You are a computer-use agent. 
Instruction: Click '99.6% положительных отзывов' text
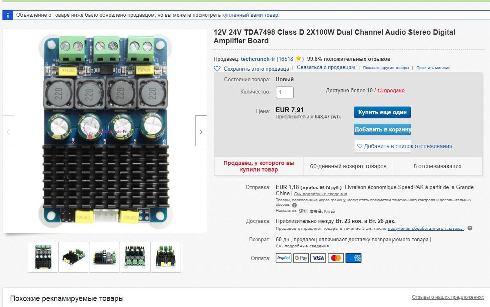click(349, 59)
